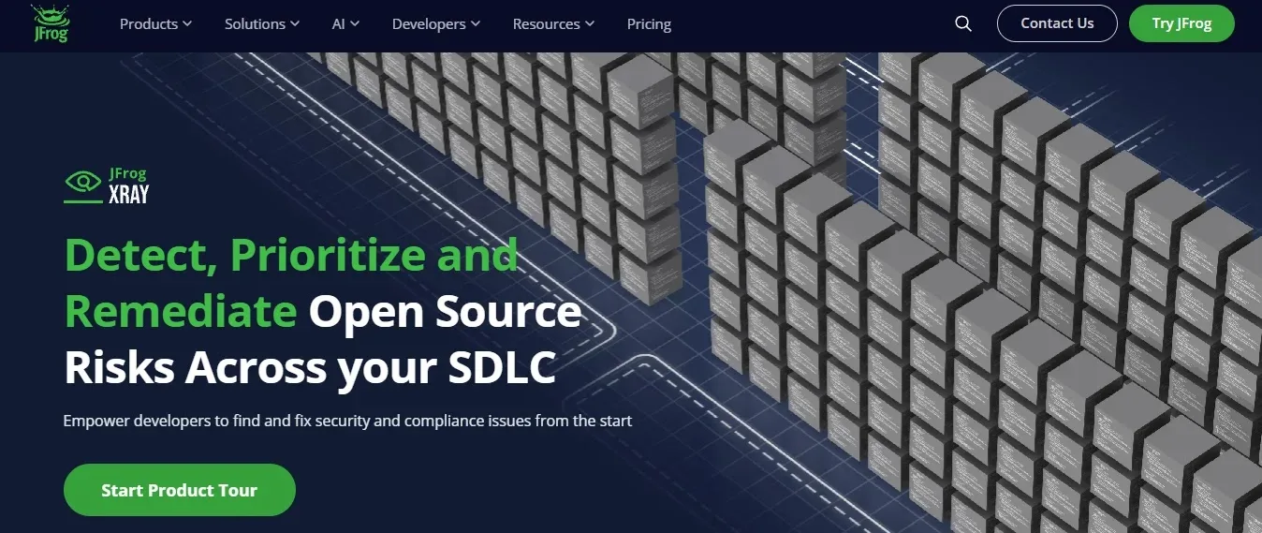The image size is (1262, 533).
Task: Expand the chevron beside Products
Action: click(187, 24)
